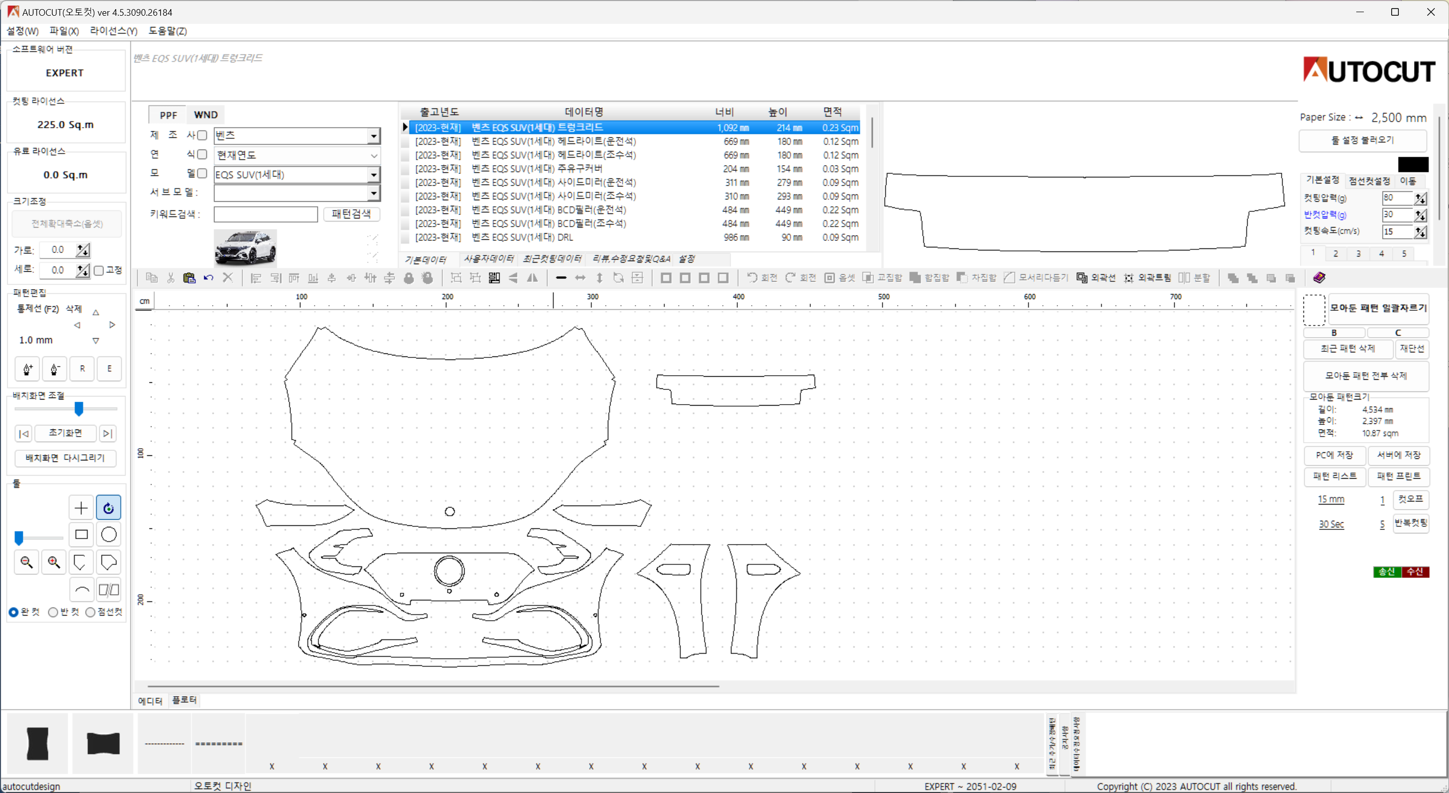Click the 툴 설정 불러오기 button
Viewport: 1449px width, 793px height.
click(x=1362, y=140)
